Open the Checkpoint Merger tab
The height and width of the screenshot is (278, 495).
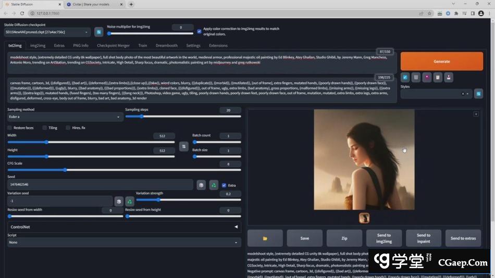coord(113,45)
